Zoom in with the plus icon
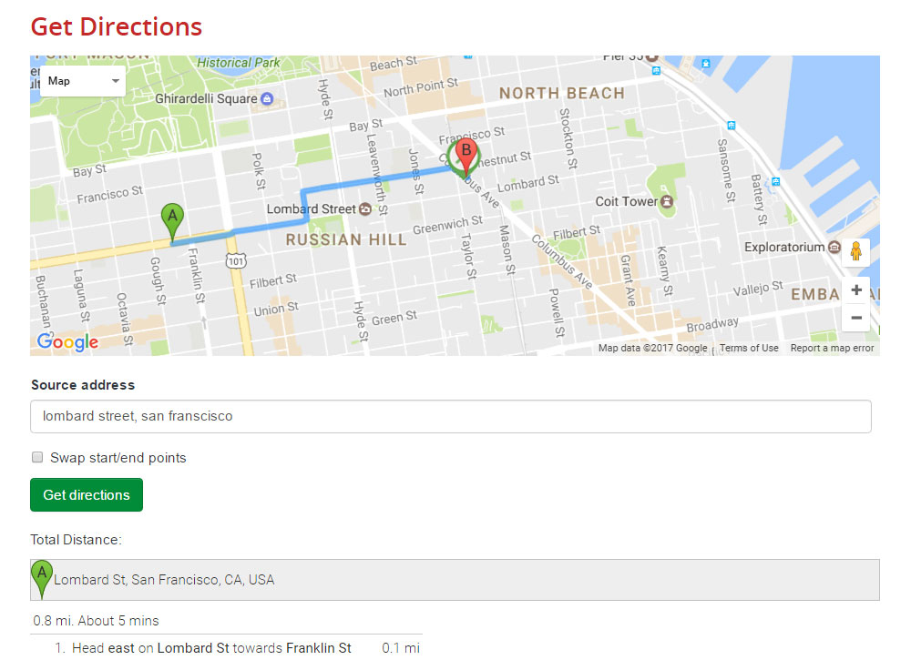 pyautogui.click(x=856, y=289)
